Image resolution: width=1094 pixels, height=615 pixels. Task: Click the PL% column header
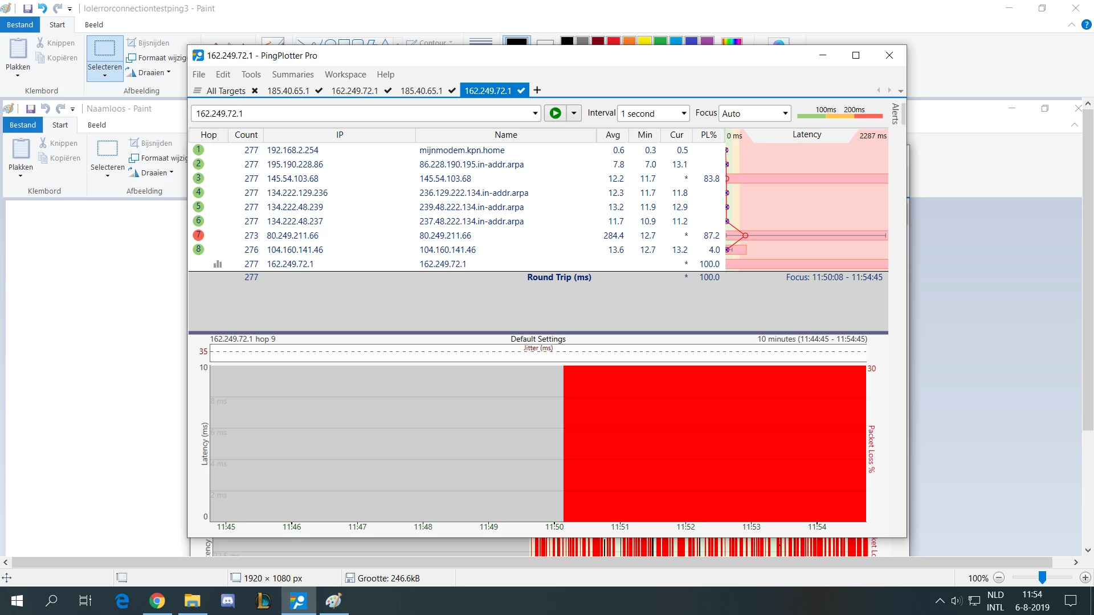[708, 135]
